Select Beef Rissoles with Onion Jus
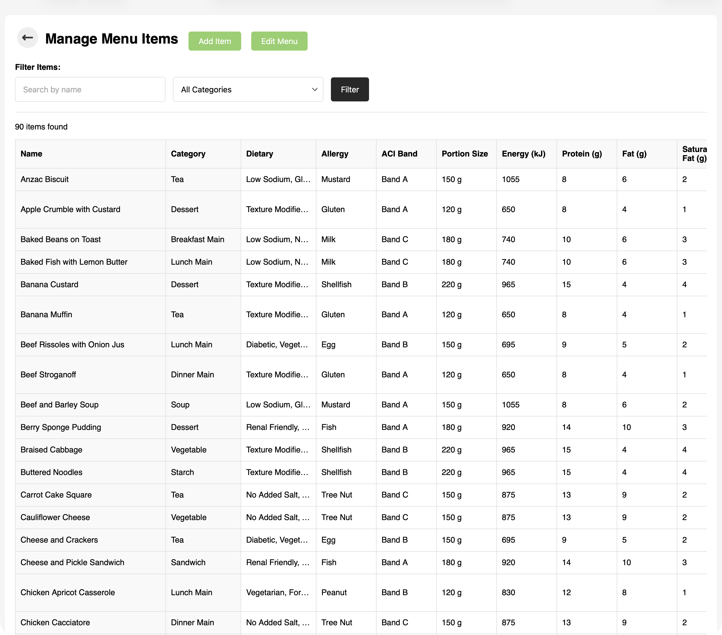Image resolution: width=722 pixels, height=635 pixels. (x=72, y=344)
